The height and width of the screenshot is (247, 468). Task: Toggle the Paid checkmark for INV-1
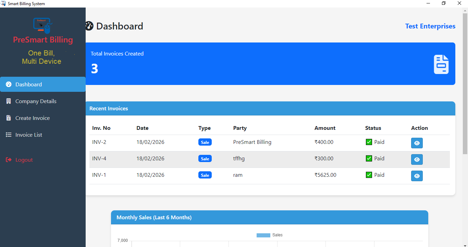coord(369,175)
